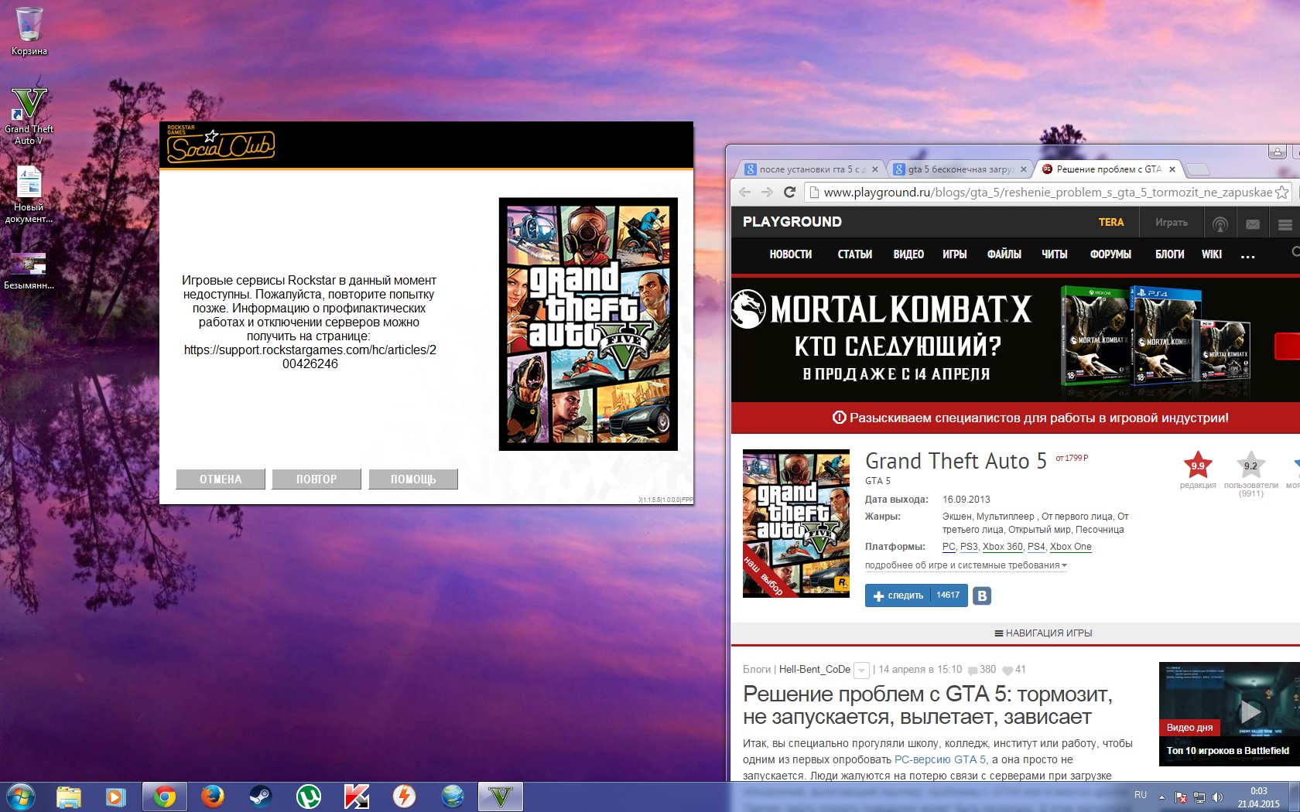The height and width of the screenshot is (812, 1300).
Task: Click the red 'Разыскиваем специалистов' banner
Action: point(1015,418)
